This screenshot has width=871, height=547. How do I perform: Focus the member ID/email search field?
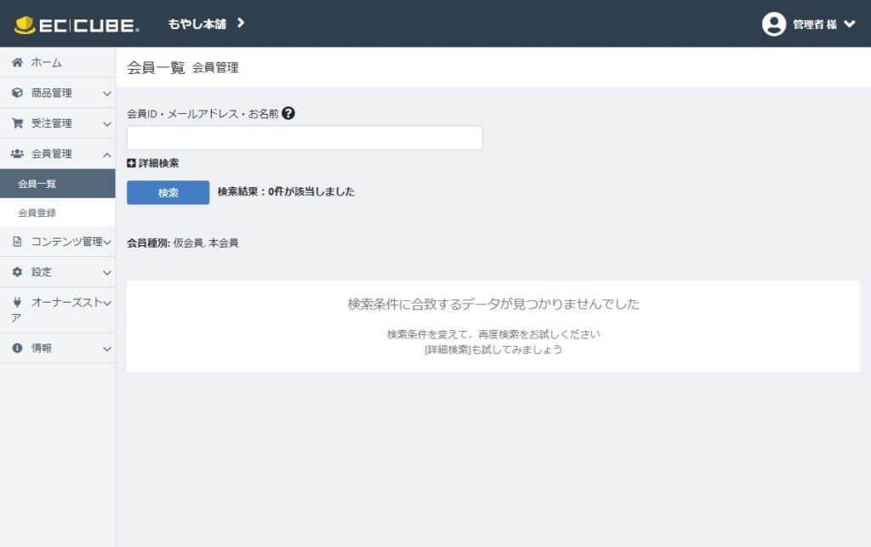(x=305, y=138)
